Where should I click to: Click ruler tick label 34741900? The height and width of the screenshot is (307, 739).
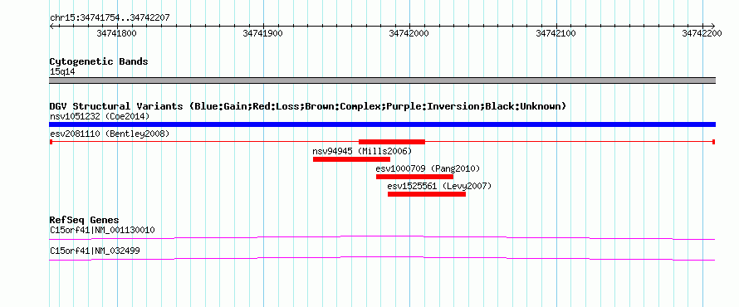point(262,33)
